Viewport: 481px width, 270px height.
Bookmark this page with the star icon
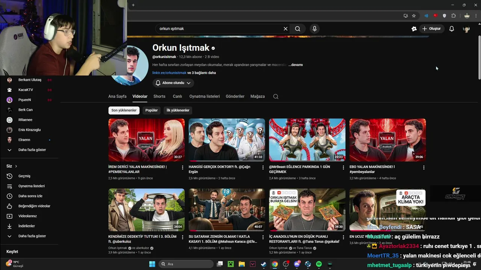[x=414, y=16]
